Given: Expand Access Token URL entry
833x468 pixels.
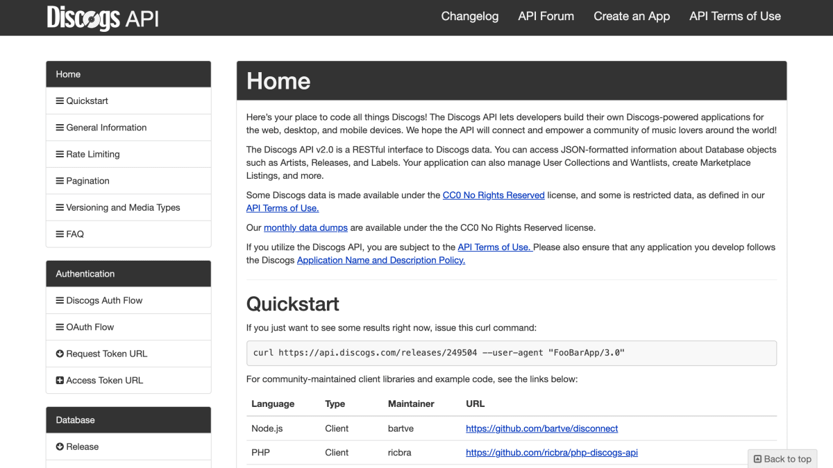Looking at the screenshot, I should tap(128, 381).
